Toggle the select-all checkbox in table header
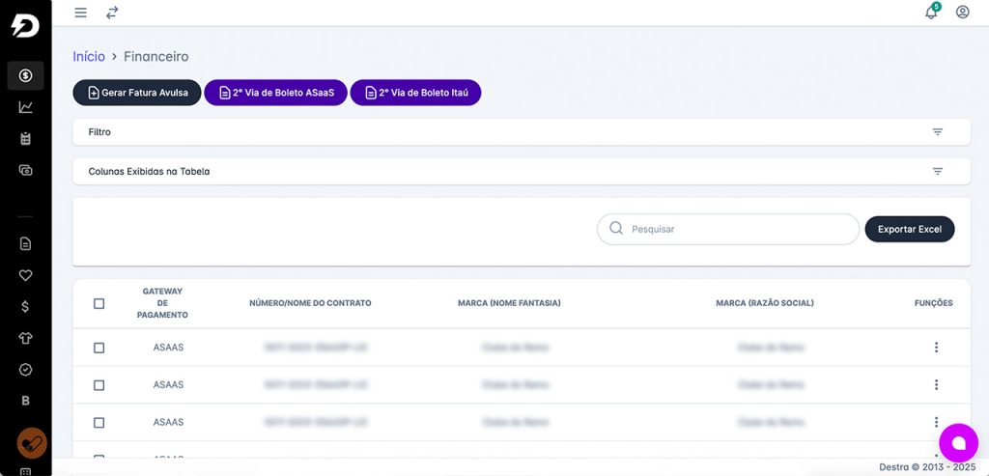Image resolution: width=989 pixels, height=476 pixels. coord(99,303)
